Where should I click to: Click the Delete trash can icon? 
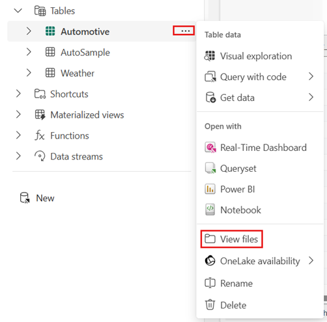click(210, 304)
